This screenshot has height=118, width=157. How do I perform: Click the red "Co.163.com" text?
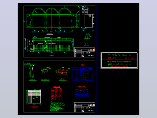tap(129, 58)
